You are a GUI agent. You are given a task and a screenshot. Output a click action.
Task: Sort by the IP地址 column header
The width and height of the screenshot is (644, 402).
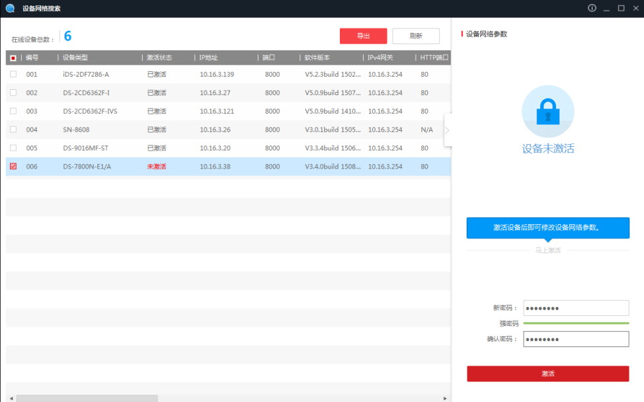point(209,58)
